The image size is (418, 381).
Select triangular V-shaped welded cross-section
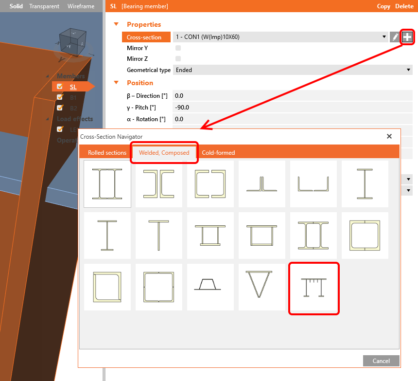(x=262, y=287)
